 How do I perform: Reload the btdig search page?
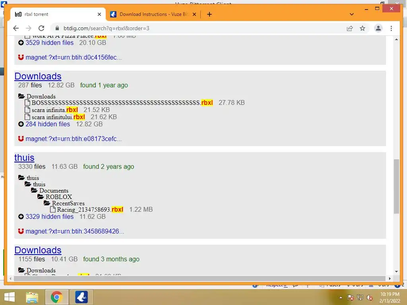(x=41, y=28)
